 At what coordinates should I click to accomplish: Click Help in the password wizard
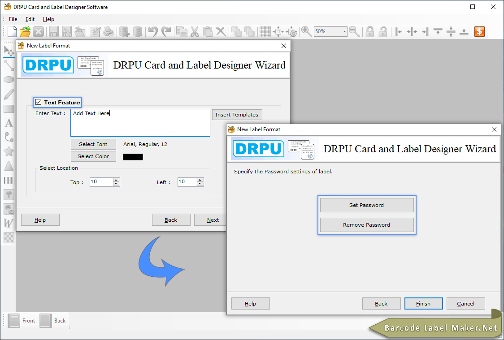[250, 304]
